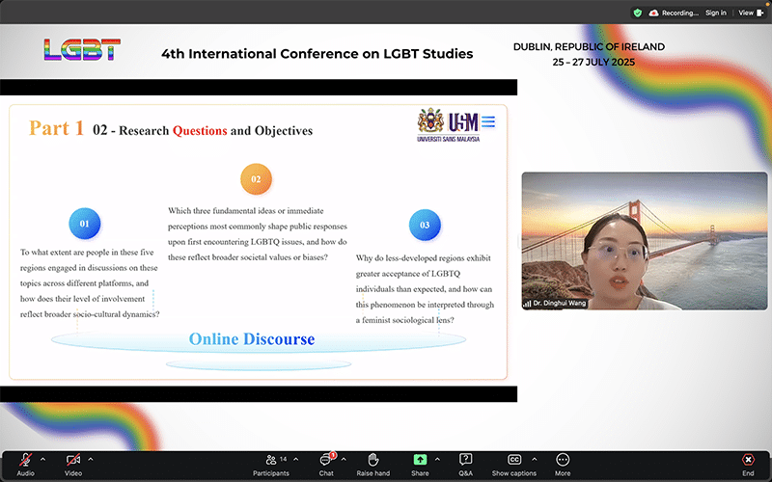Click the red End meeting button
Viewport: 772px width, 482px height.
[748, 465]
